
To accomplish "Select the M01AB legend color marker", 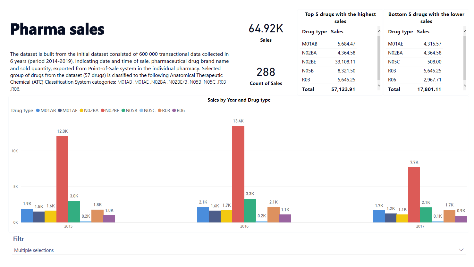I will (x=38, y=110).
